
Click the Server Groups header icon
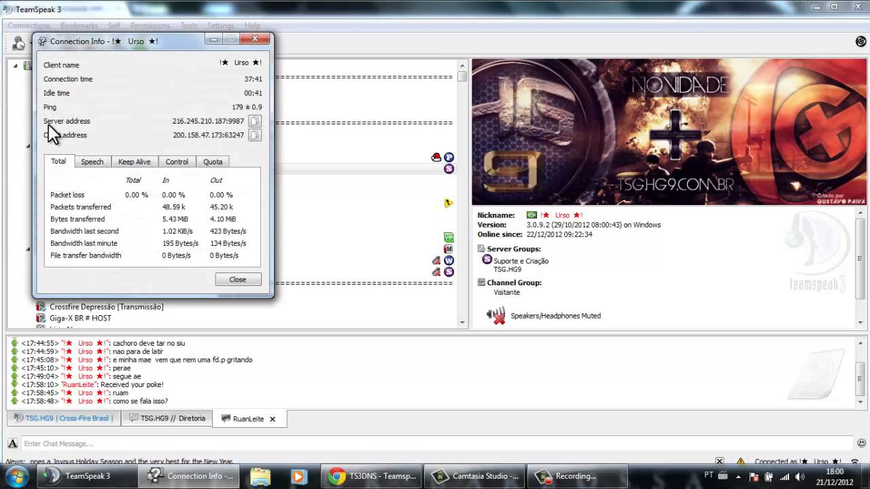click(481, 249)
